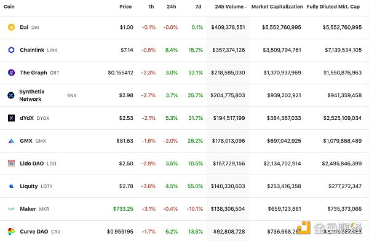The width and height of the screenshot is (369, 241).
Task: Open the Synthetix Network coin link
Action: pos(32,95)
